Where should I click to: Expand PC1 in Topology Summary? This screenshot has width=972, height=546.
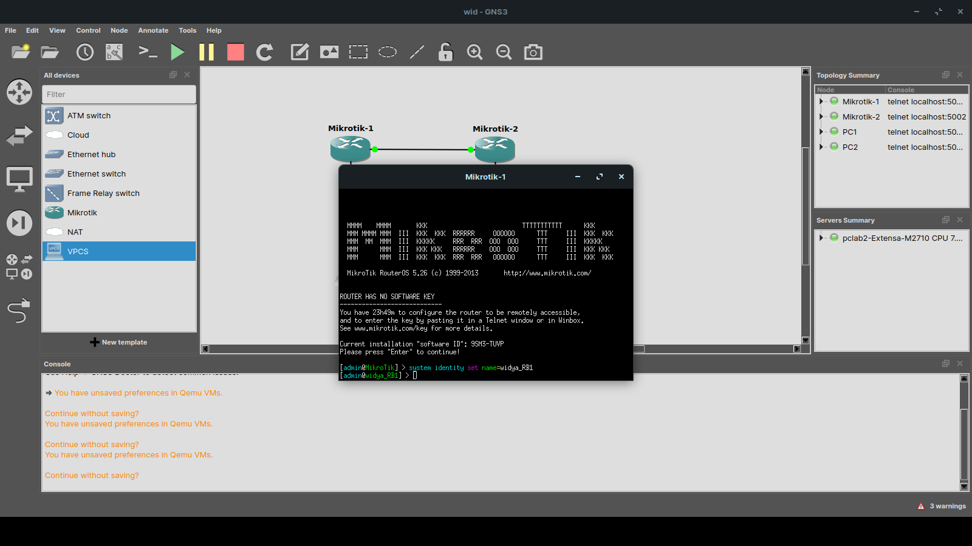821,132
